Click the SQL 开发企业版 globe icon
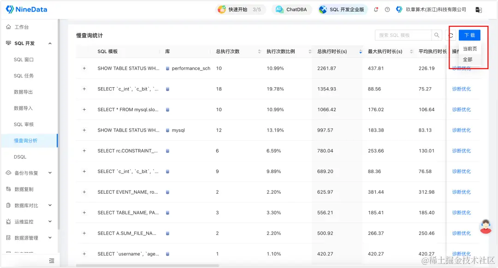Viewport: 498px width, 268px height. pos(323,10)
